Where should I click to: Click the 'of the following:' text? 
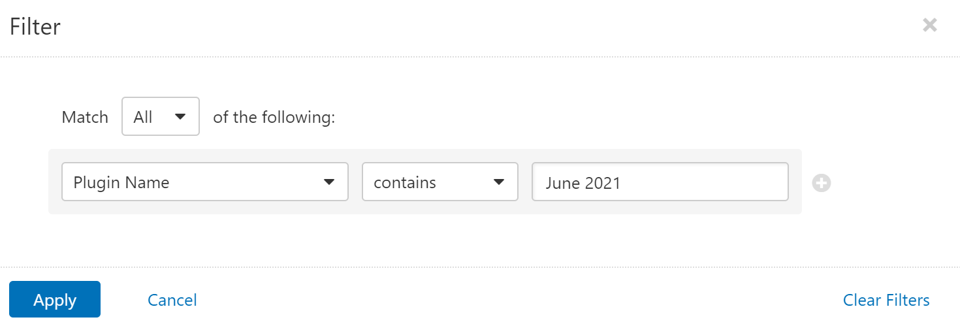coord(274,117)
